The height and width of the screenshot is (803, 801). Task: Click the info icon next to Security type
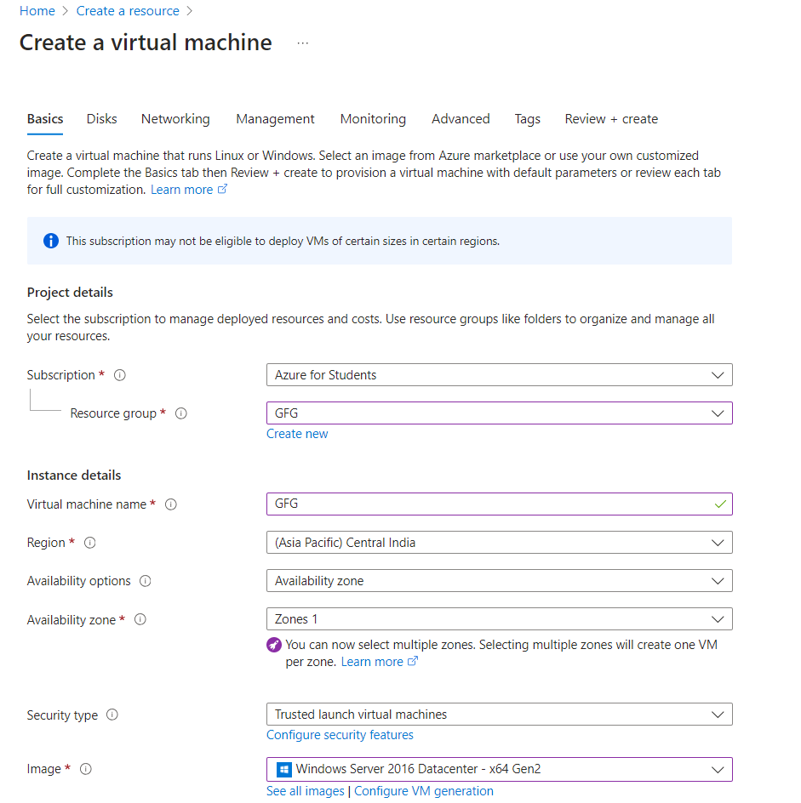pos(112,715)
